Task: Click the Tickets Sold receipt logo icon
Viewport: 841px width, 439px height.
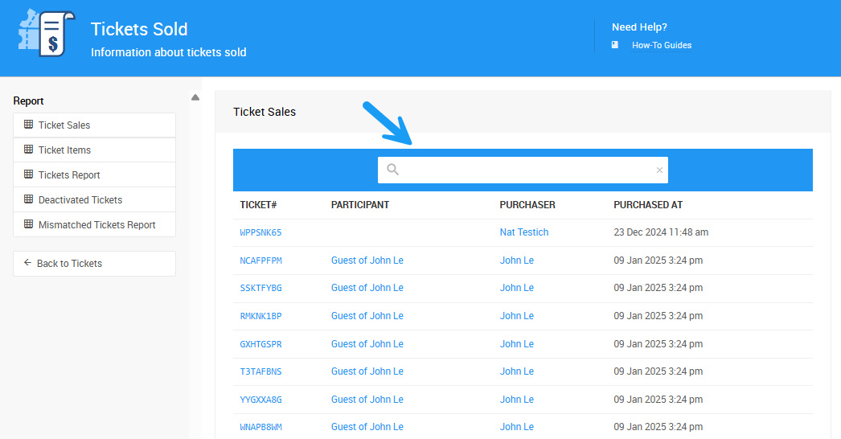Action: [x=46, y=33]
